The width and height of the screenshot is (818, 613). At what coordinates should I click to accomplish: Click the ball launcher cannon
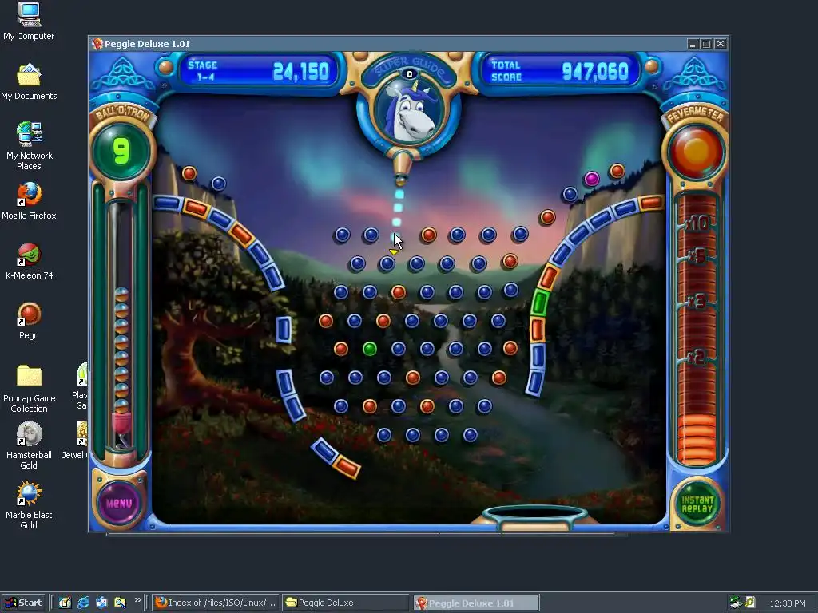(x=401, y=168)
